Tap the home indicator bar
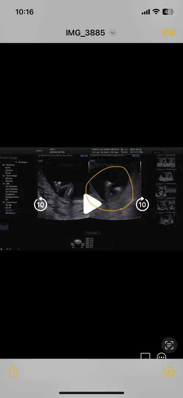The image size is (183, 398). 92,393
